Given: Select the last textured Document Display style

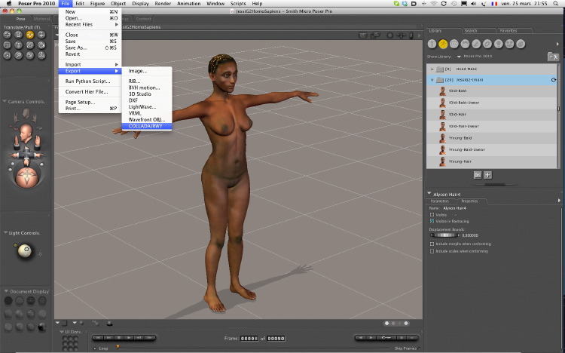Looking at the screenshot, I should click(x=41, y=327).
